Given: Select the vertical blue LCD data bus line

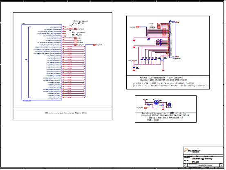Looking at the screenshot, I should tap(85, 71).
